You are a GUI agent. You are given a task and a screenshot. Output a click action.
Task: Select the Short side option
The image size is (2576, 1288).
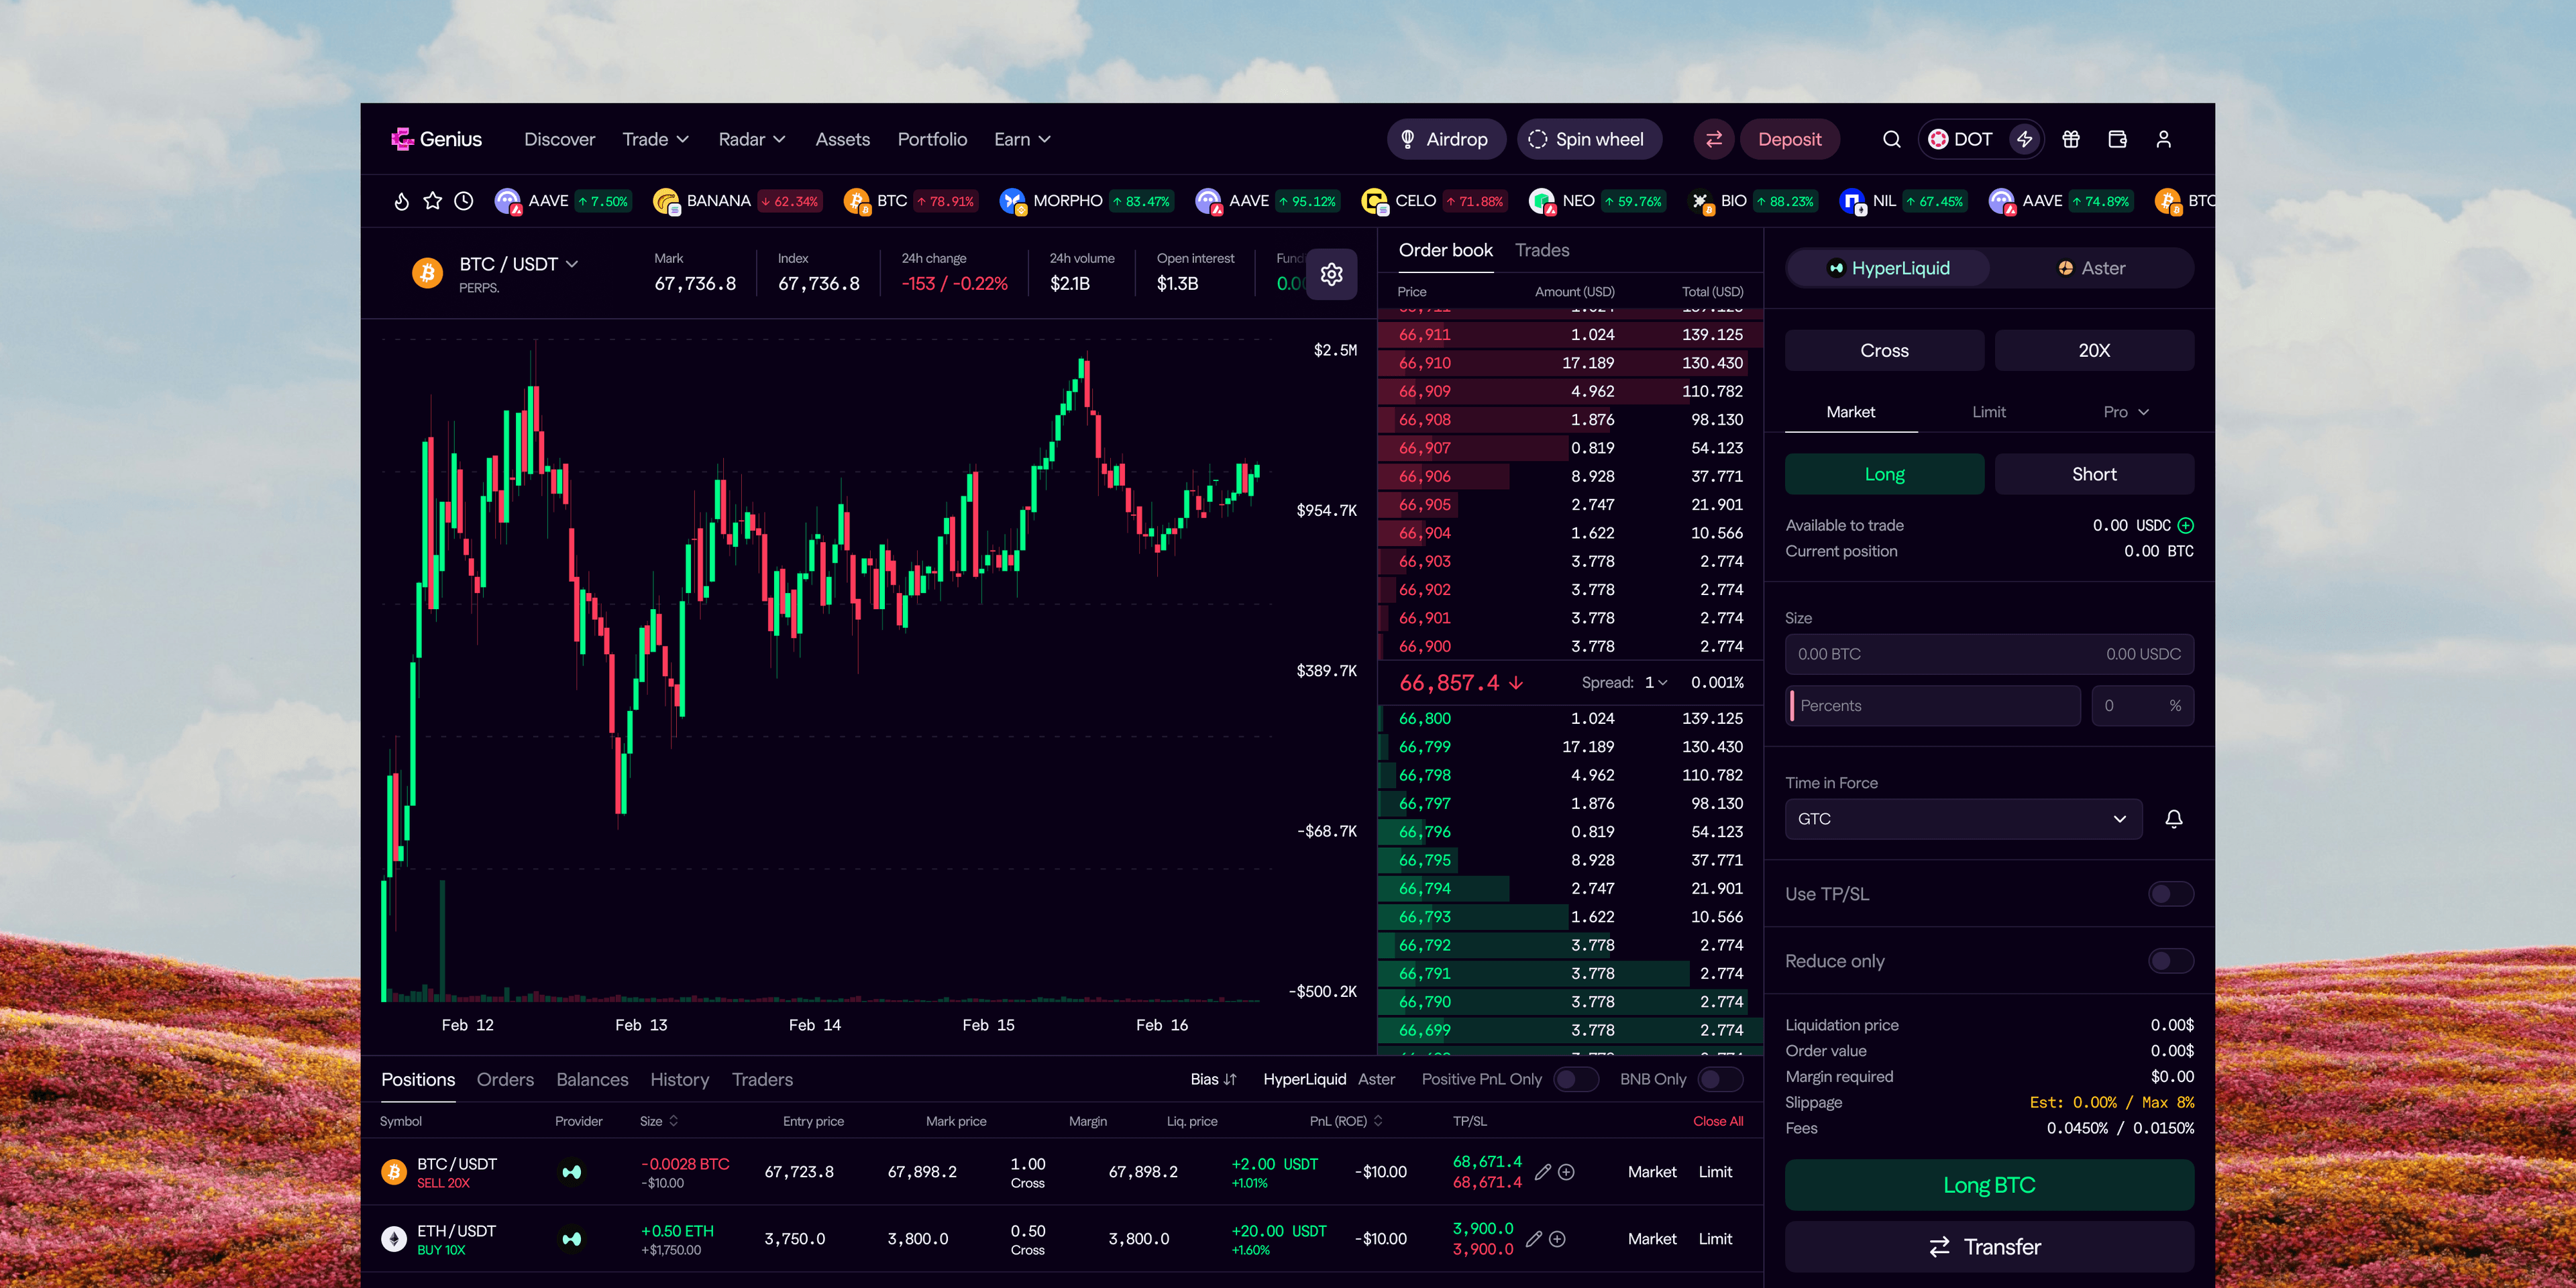pos(2094,474)
